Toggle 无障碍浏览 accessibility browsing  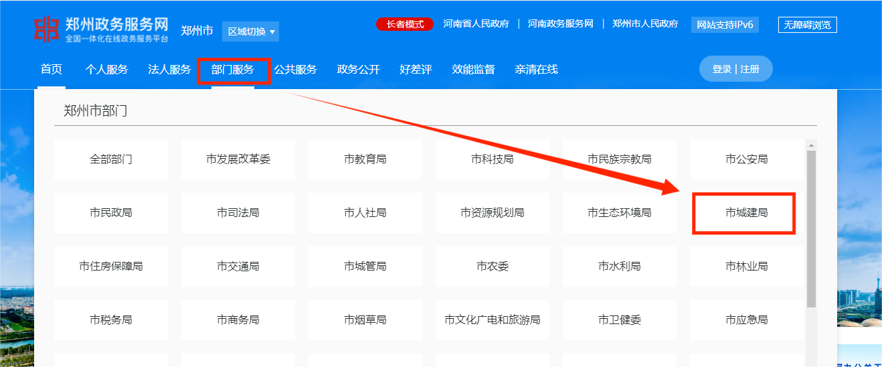point(807,25)
